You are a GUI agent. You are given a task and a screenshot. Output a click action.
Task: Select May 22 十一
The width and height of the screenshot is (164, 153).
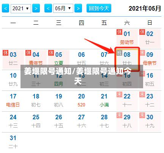[x=127, y=101]
